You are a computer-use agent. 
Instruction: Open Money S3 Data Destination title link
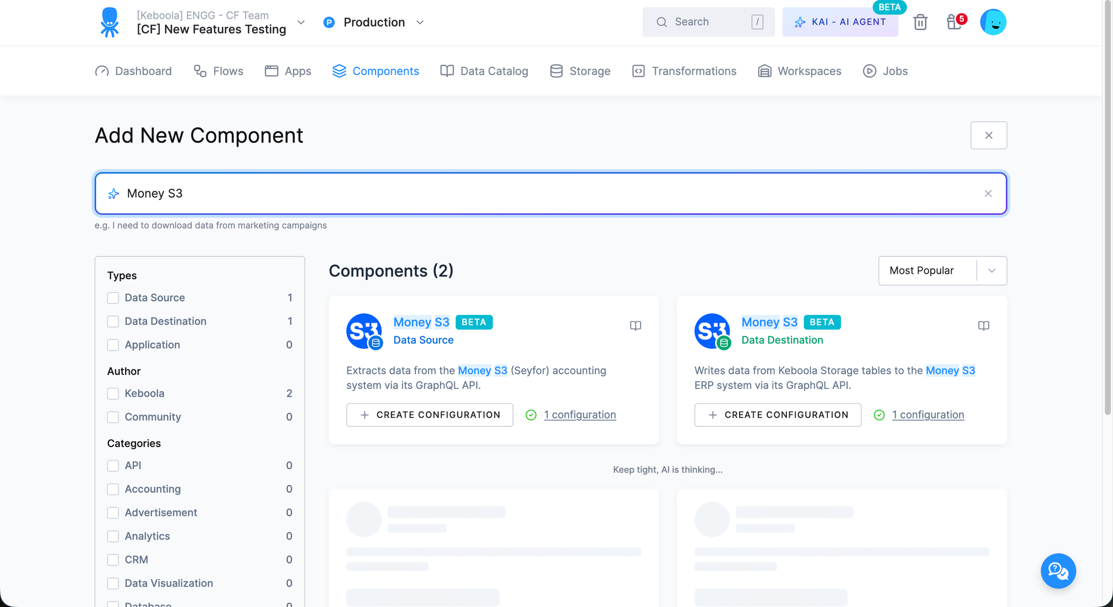[770, 323]
